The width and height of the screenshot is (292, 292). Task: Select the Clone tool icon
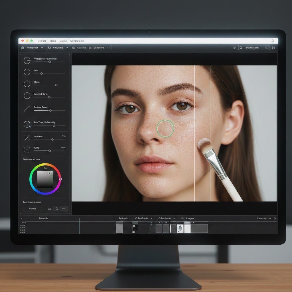[27, 84]
